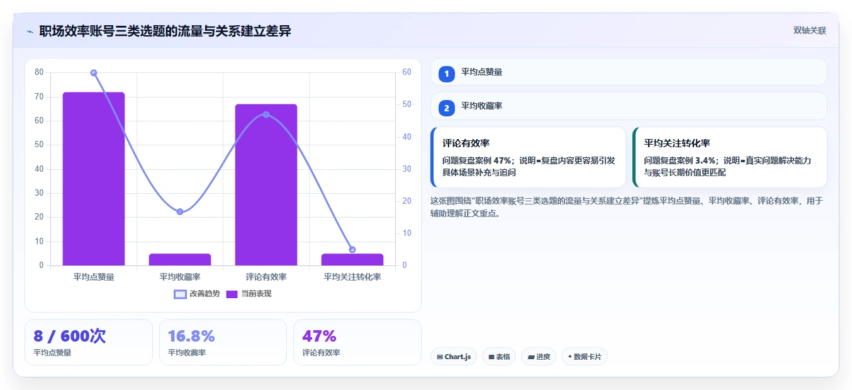The height and width of the screenshot is (390, 852).
Task: Click the Chart.js tag
Action: click(x=454, y=357)
